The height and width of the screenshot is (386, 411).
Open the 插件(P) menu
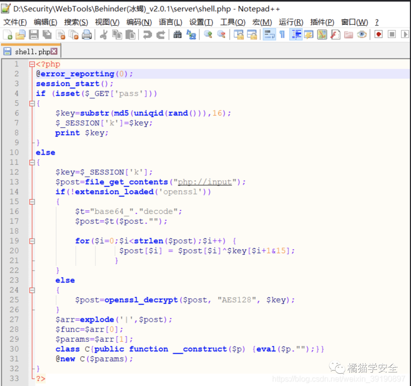click(322, 22)
